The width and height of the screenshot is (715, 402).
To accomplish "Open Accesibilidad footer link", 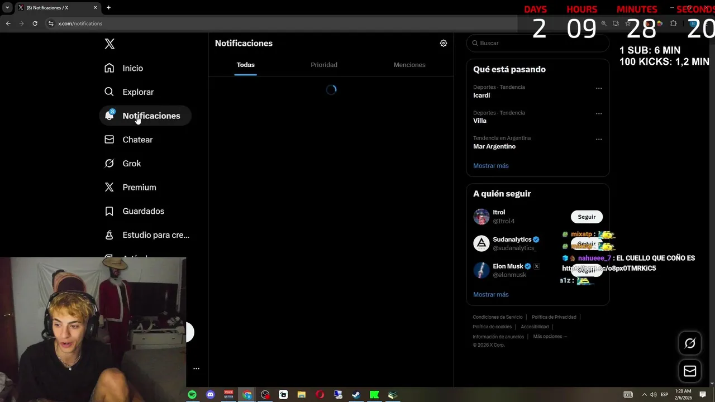I will 535,327.
